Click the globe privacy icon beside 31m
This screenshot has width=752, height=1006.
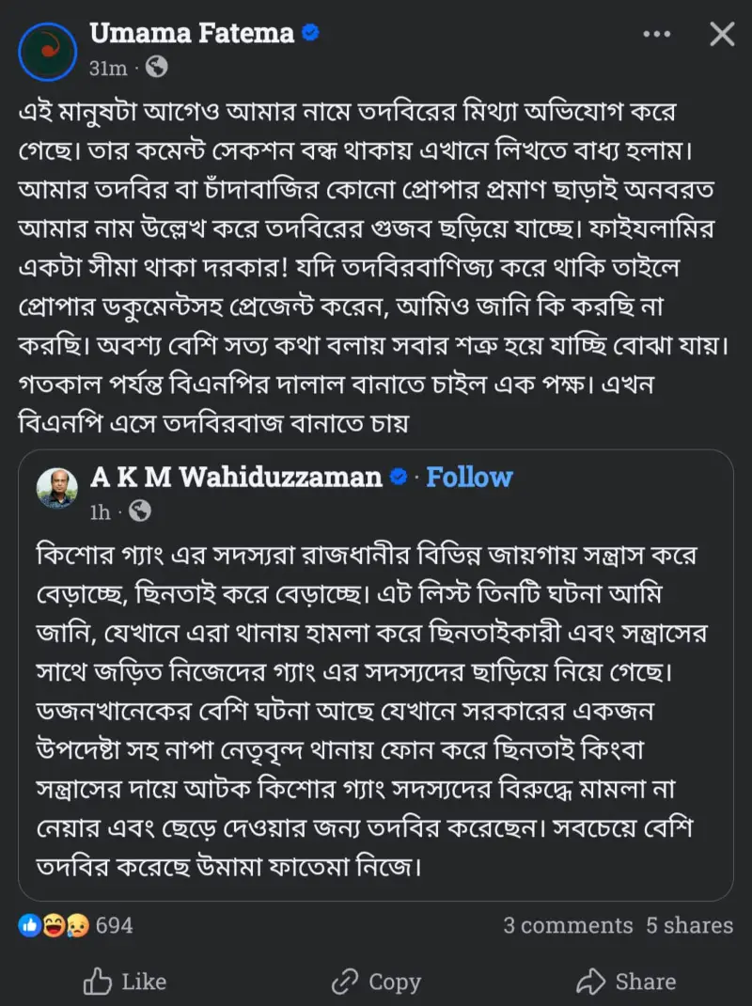click(x=157, y=67)
